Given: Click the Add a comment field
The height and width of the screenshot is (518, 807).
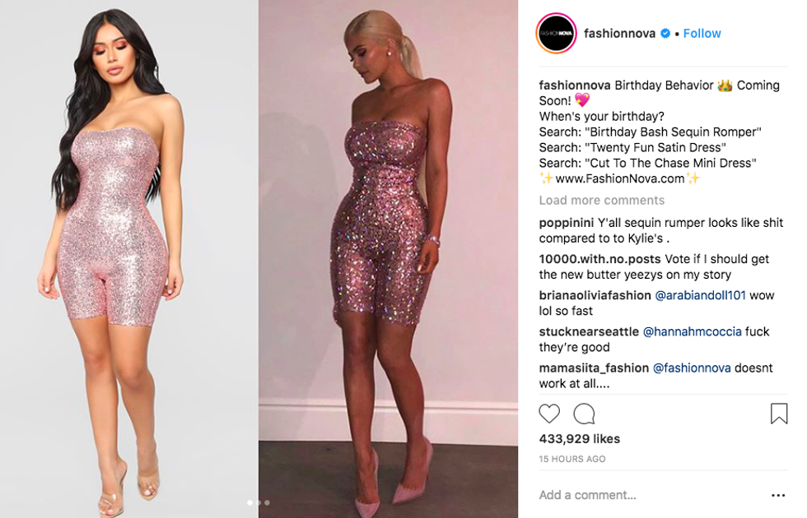Looking at the screenshot, I should pos(651,495).
